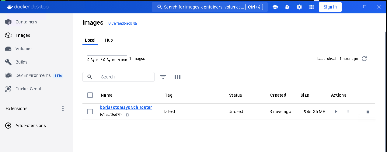This screenshot has width=387, height=152.
Task: Open the column display chooser icon
Action: coord(178,77)
